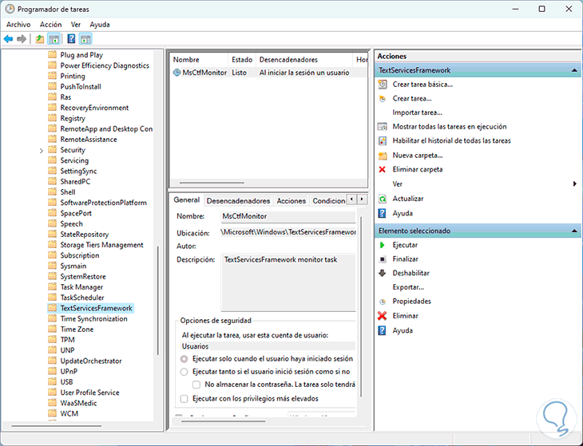
Task: Click the Ayuda icon under TextServicesFramework section
Action: click(382, 214)
